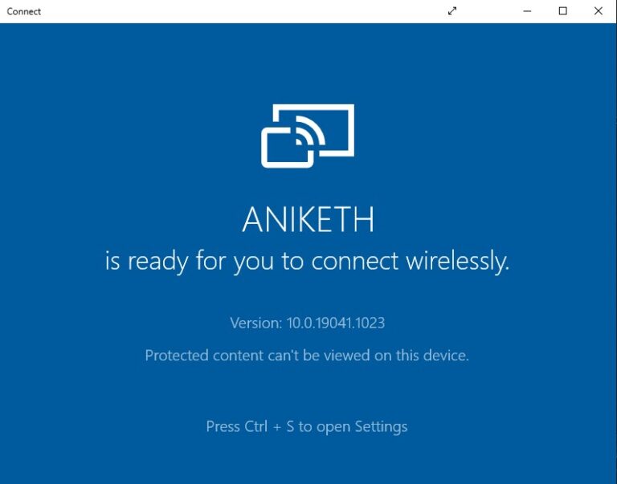617x484 pixels.
Task: Enter full-screen mode via diagonal arrows icon
Action: pos(452,11)
